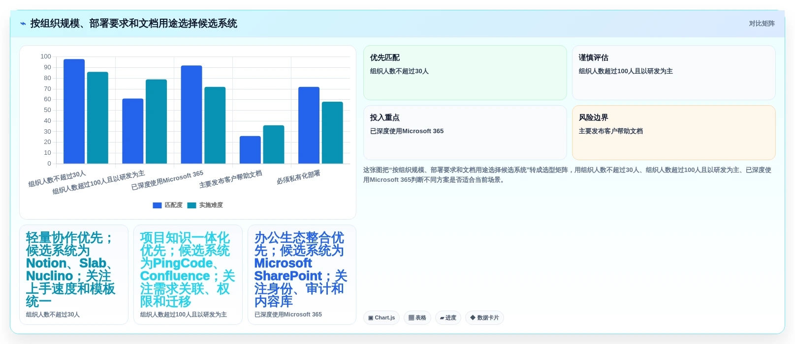
Task: Click the title 按组织规模、部署要求和文档用途选择候选系统
Action: [134, 24]
